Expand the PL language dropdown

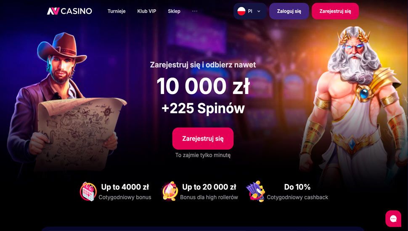(250, 11)
